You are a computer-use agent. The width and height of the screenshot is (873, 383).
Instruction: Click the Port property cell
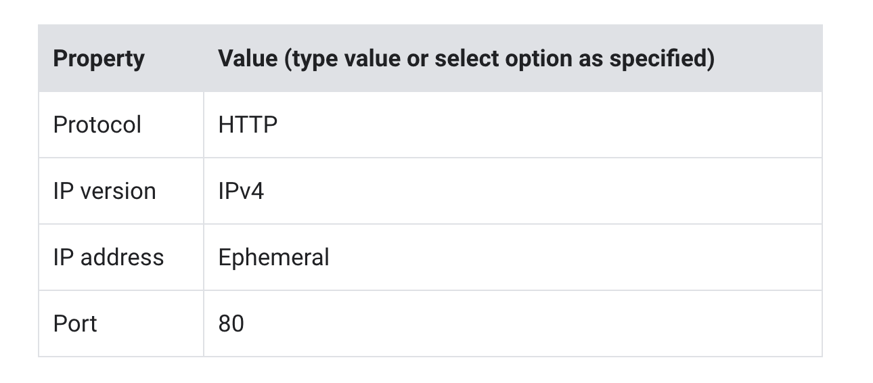pos(75,324)
